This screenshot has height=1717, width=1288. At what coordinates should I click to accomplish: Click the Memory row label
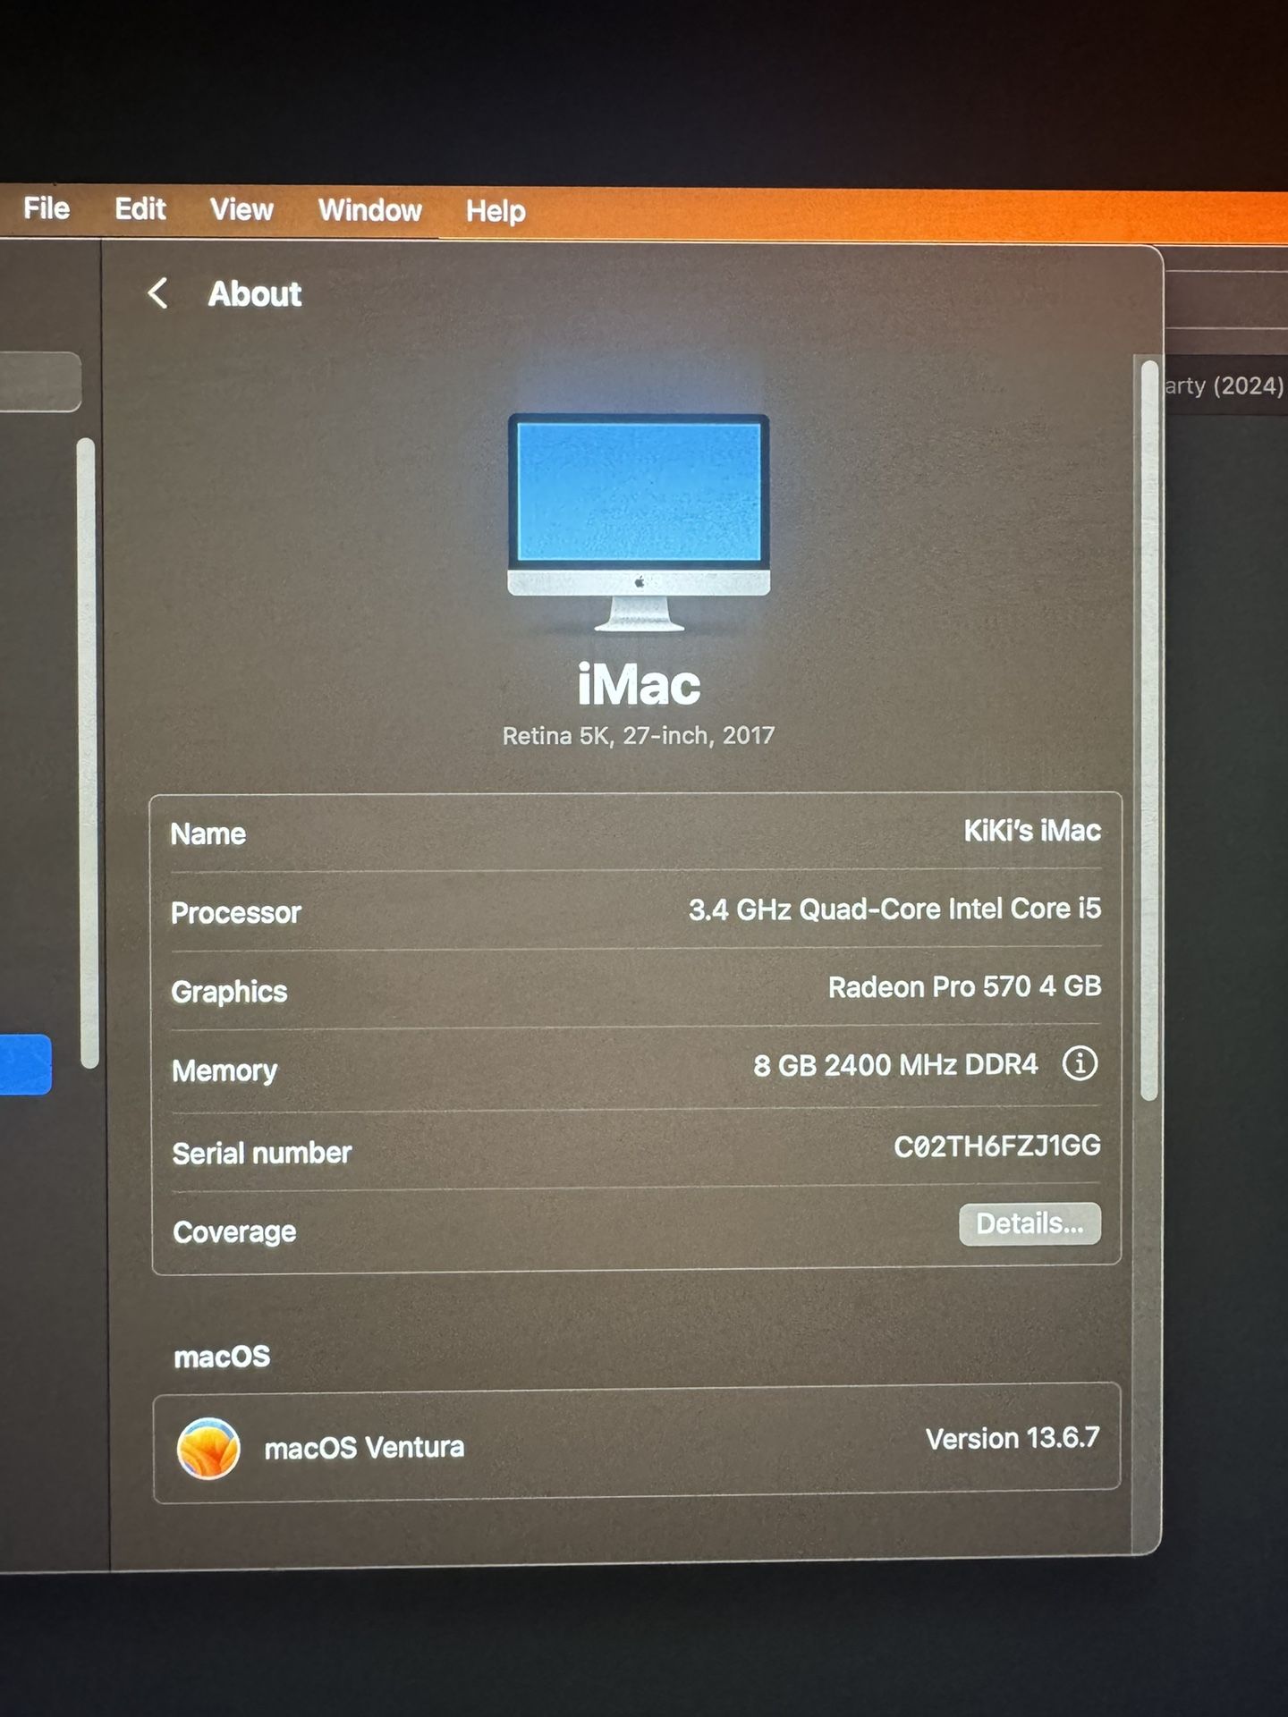click(225, 1071)
